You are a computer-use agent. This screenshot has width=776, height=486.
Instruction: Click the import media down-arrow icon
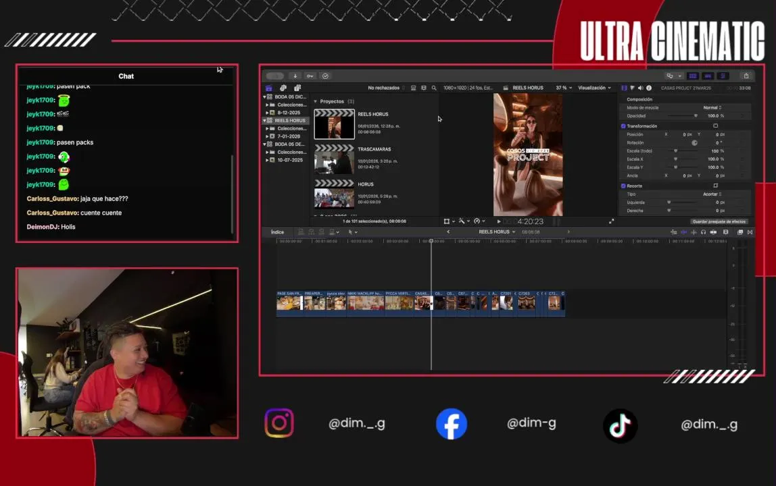click(x=295, y=76)
